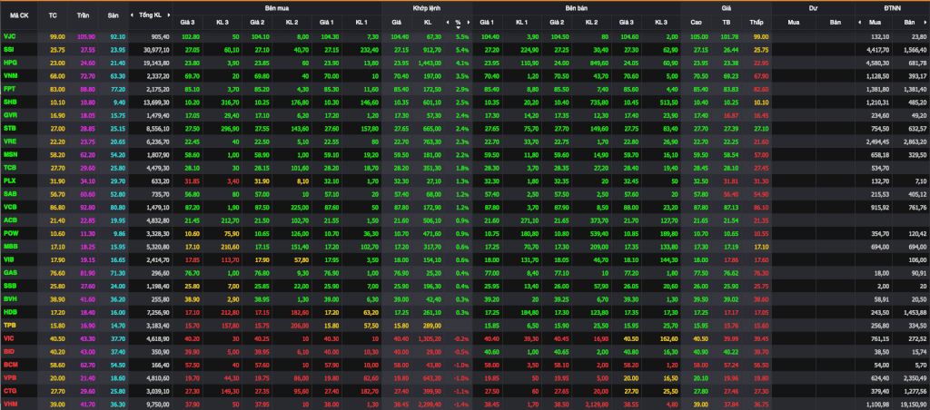Screen dimensions: 930x410
Task: Open the VPB ticker symbol
Action: coord(10,376)
